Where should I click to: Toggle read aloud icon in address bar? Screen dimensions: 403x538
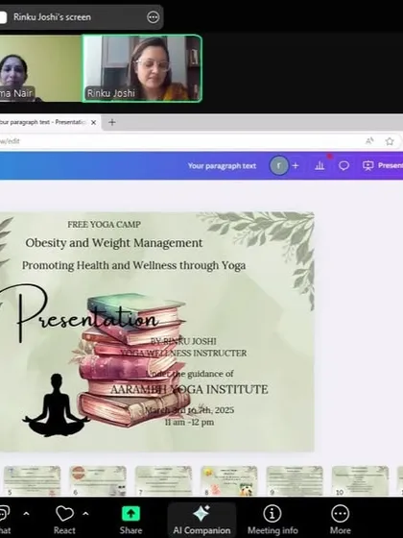[369, 141]
